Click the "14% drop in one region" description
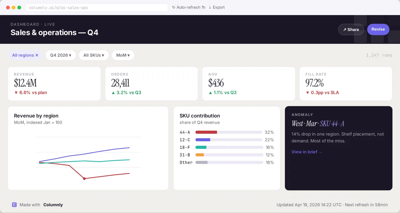Image resolution: width=400 pixels, height=213 pixels. tap(338, 137)
